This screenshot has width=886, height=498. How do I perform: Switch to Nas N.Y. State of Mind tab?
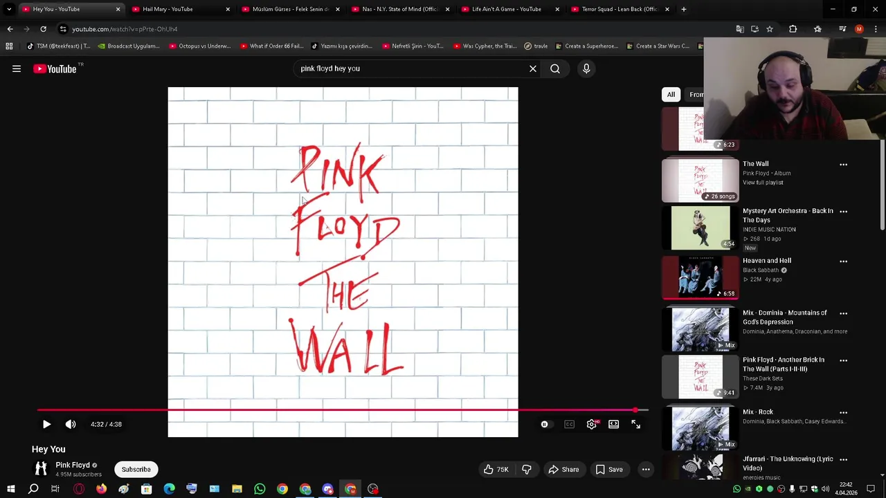[x=399, y=9]
